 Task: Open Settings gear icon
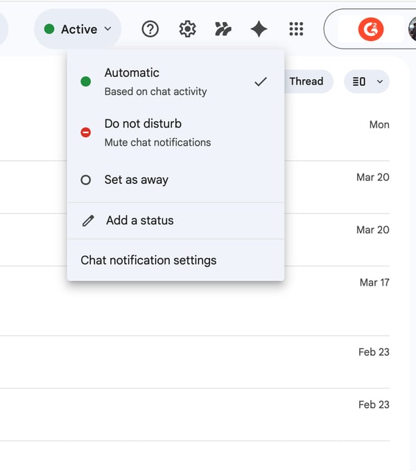[x=187, y=29]
